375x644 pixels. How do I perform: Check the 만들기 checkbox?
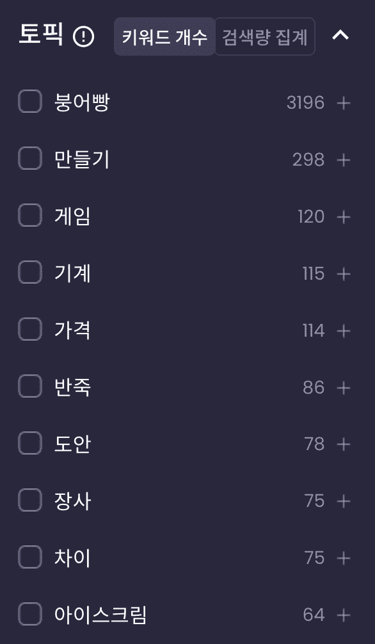tap(30, 159)
